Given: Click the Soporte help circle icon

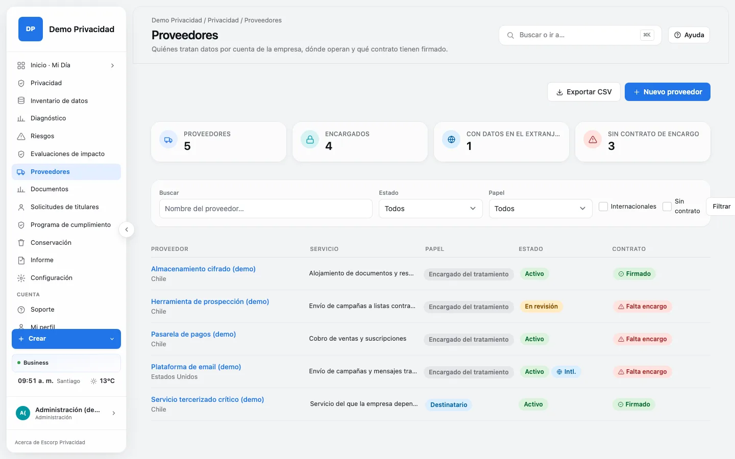Looking at the screenshot, I should pos(21,310).
